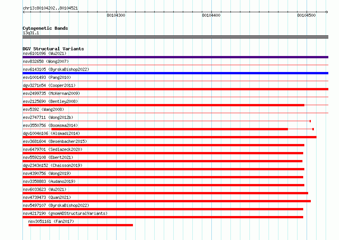Image resolution: width=339 pixels, height=240 pixels.
Task: Select esv3681604 (Besenbacher2015) label
Action: click(x=55, y=141)
